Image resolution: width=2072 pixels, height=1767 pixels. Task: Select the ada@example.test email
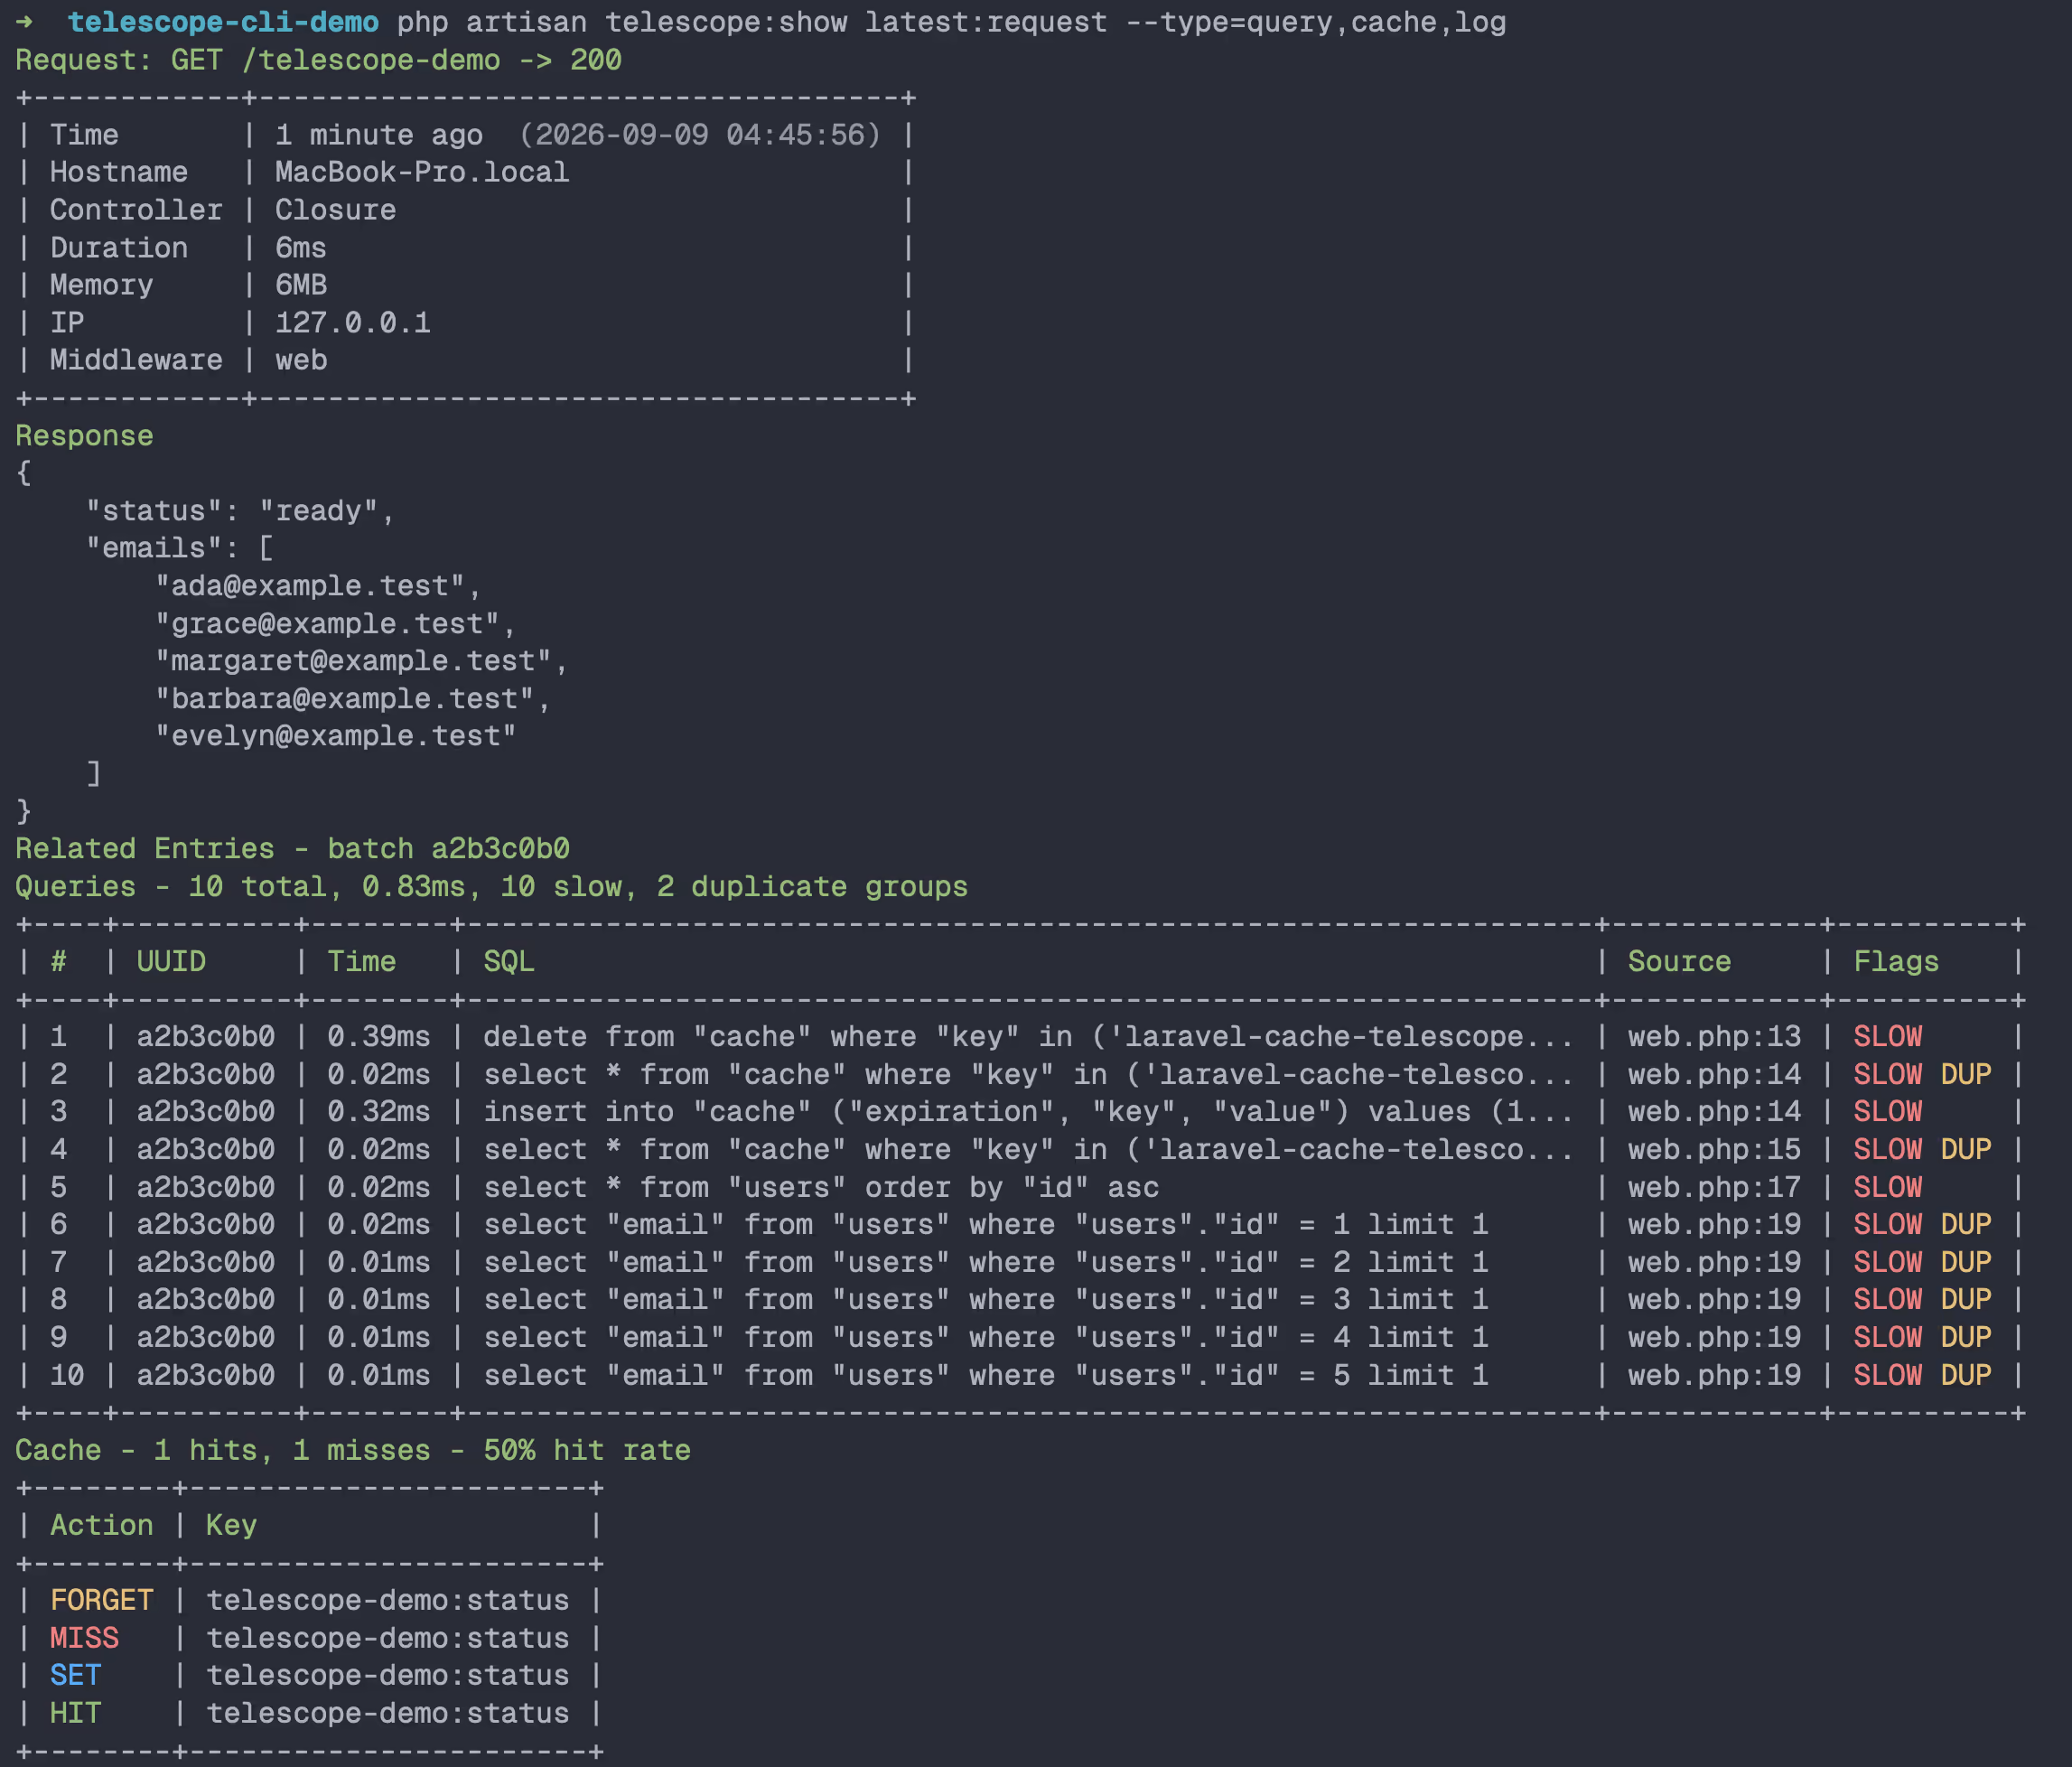click(x=310, y=586)
